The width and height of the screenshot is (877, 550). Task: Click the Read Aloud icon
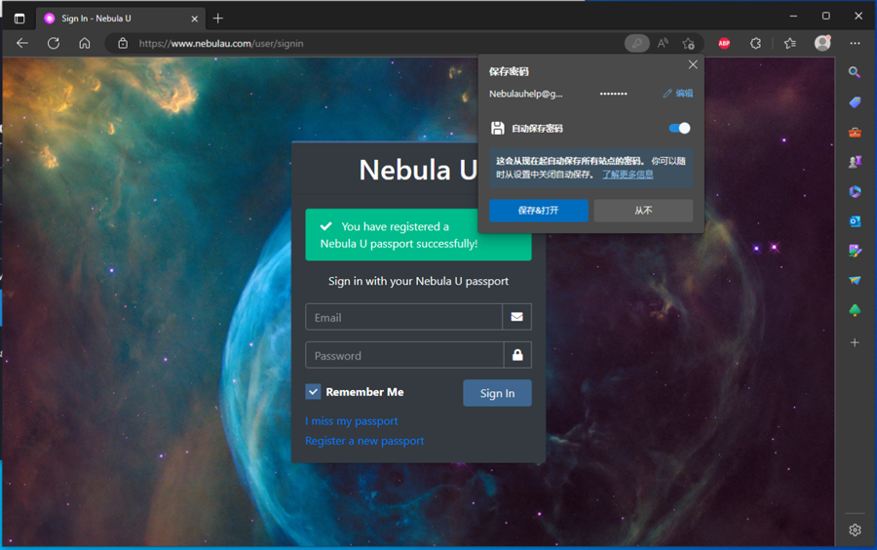(x=663, y=43)
